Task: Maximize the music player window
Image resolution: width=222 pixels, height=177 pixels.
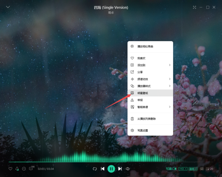Action: coord(208,7)
